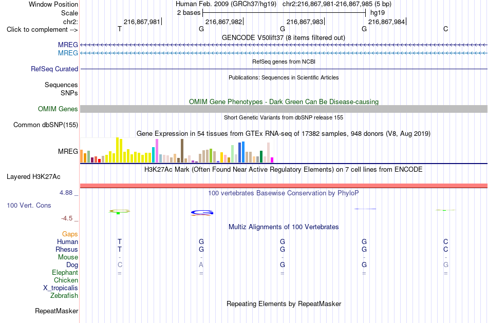Click the GENCODE V50lift37 track title
The height and width of the screenshot is (323, 488).
tap(283, 37)
